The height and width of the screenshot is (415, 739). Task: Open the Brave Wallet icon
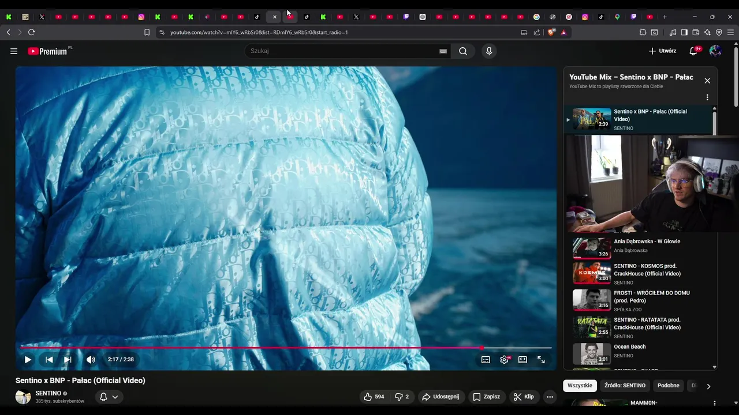pos(696,32)
